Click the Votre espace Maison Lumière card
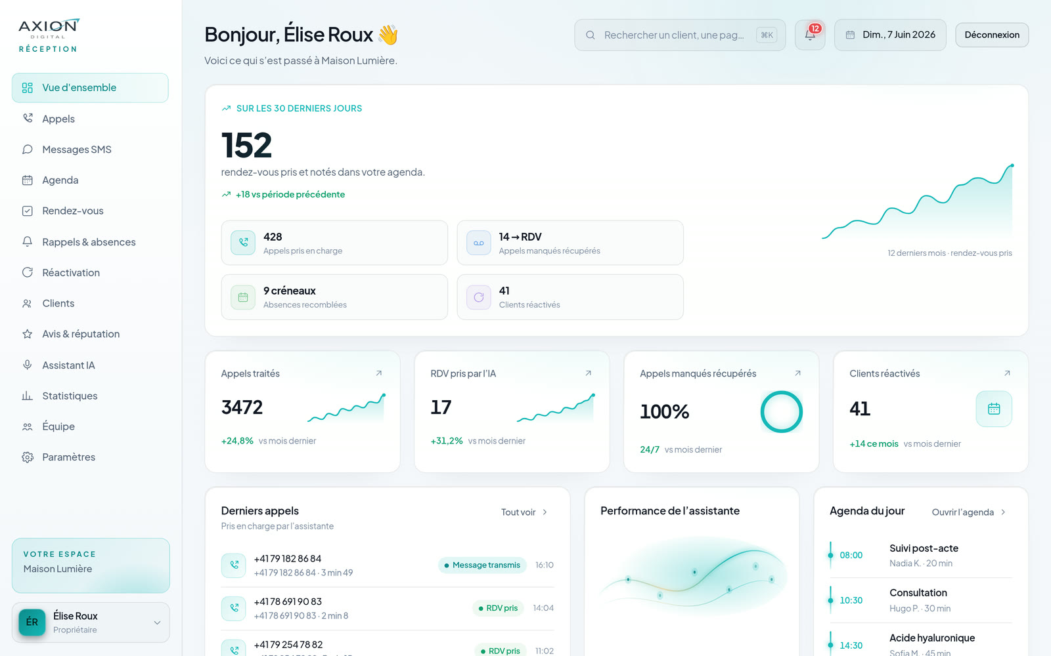The image size is (1051, 656). 91,565
